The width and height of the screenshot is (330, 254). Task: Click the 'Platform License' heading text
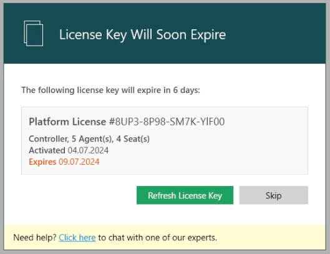pos(67,122)
